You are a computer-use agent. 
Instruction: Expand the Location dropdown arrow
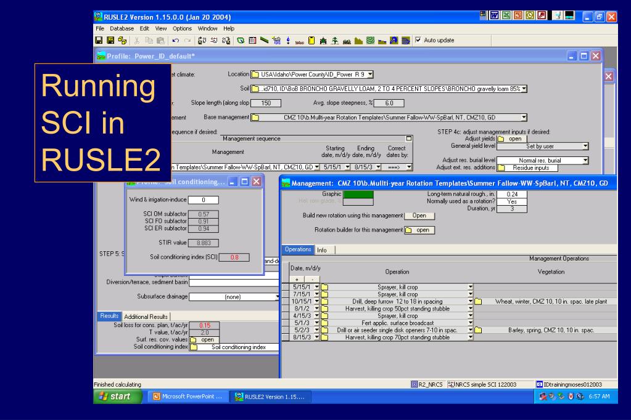point(370,75)
